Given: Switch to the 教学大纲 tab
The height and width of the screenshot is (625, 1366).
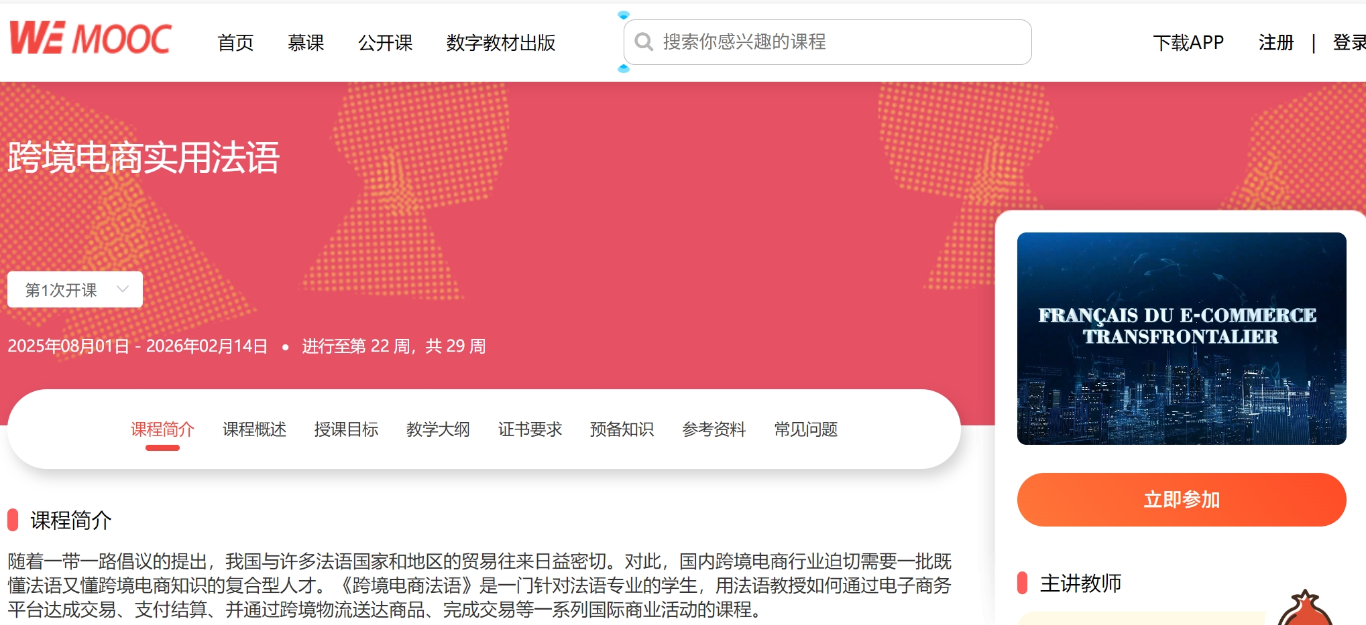Looking at the screenshot, I should (438, 429).
